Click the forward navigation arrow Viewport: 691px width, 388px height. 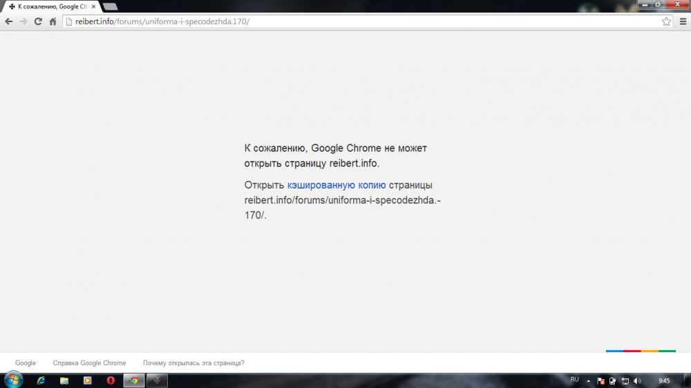[x=23, y=21]
